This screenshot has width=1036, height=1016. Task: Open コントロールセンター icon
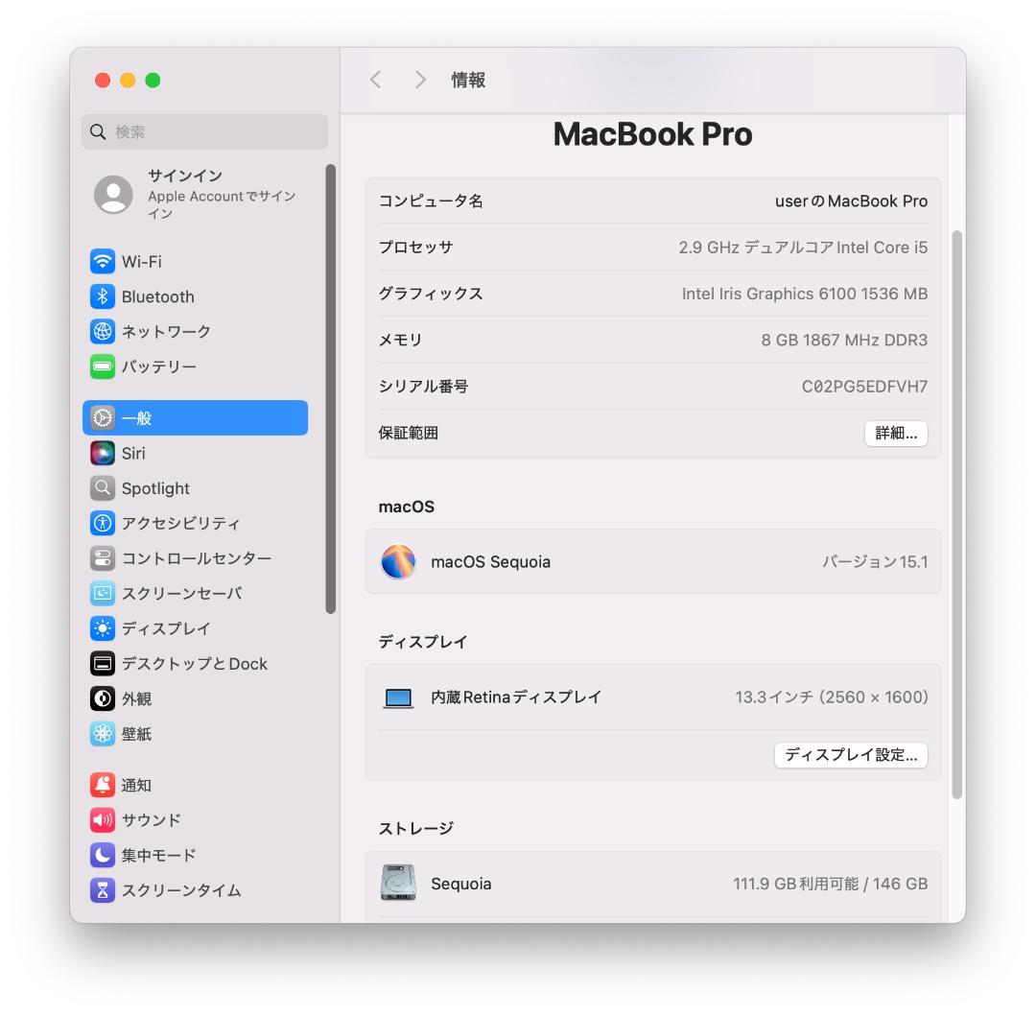[x=103, y=558]
